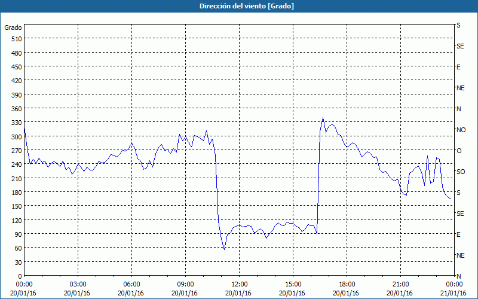
Task: Select the 'N' compass label level with 360
Action: point(458,109)
